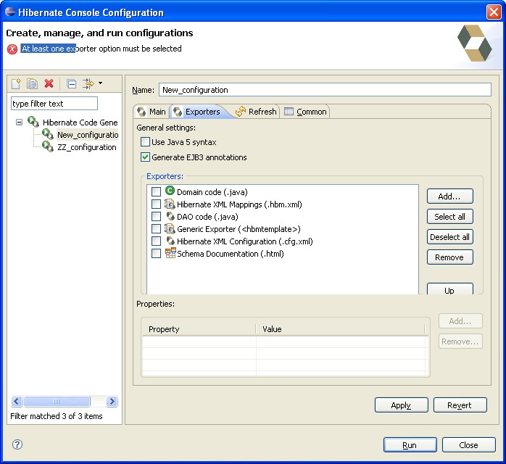
Task: Click the Name input field
Action: tap(325, 90)
